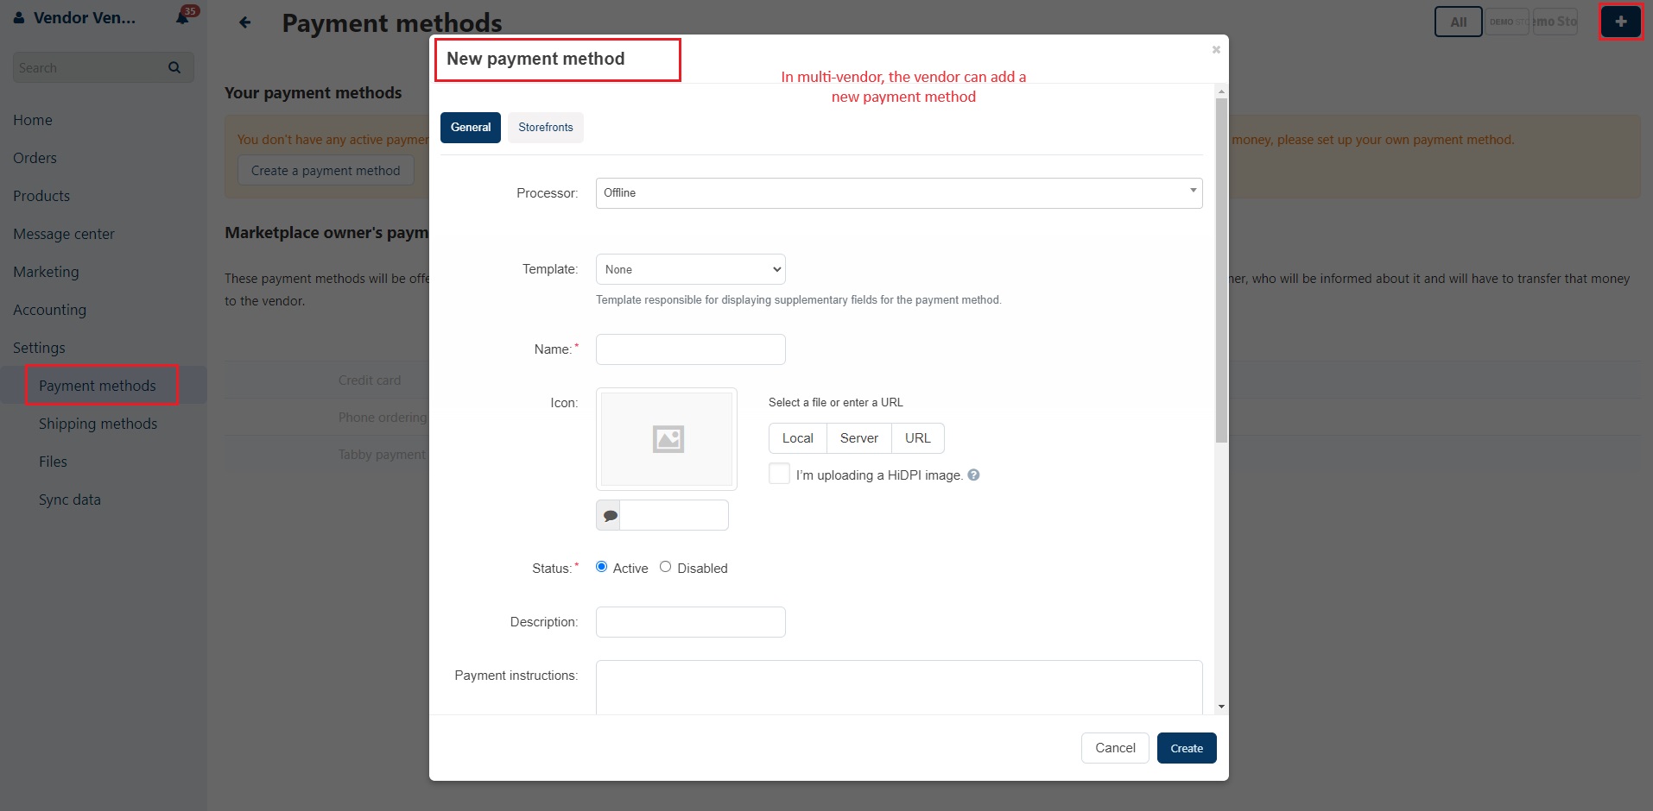Image resolution: width=1653 pixels, height=811 pixels.
Task: Click the Payment instructions text area
Action: [899, 687]
